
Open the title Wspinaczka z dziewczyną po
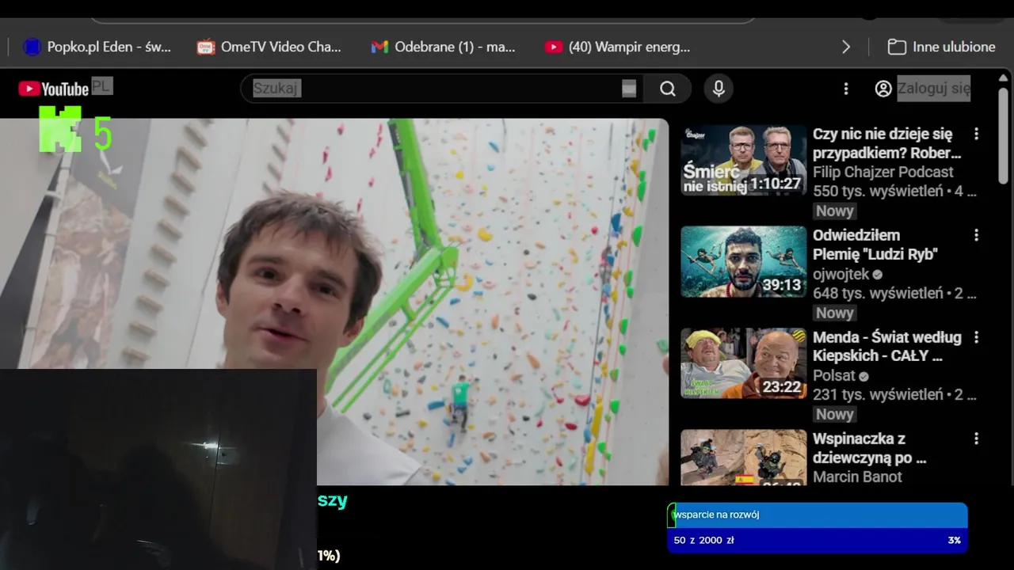click(x=870, y=448)
